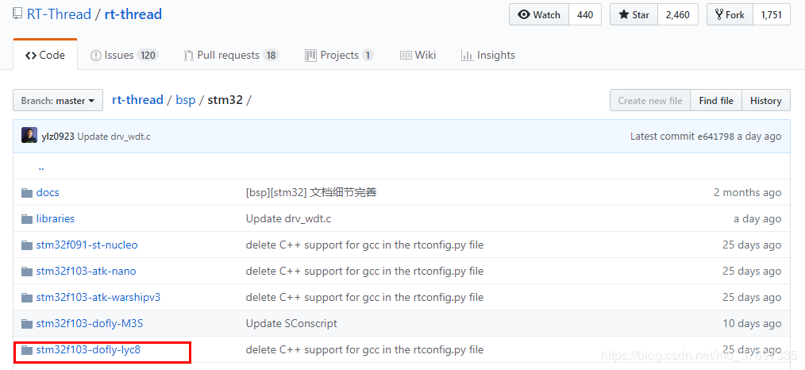Viewport: 805px width, 370px height.
Task: Open the 440 watchers count
Action: point(585,15)
